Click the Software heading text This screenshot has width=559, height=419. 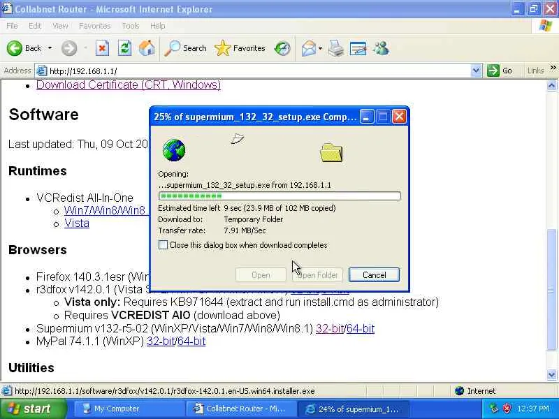(43, 115)
